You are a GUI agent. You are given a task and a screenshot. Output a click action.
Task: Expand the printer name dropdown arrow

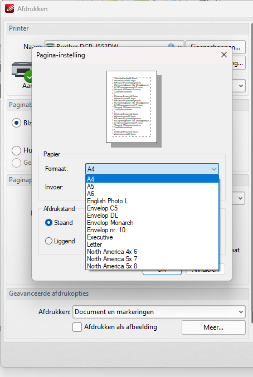(x=179, y=46)
